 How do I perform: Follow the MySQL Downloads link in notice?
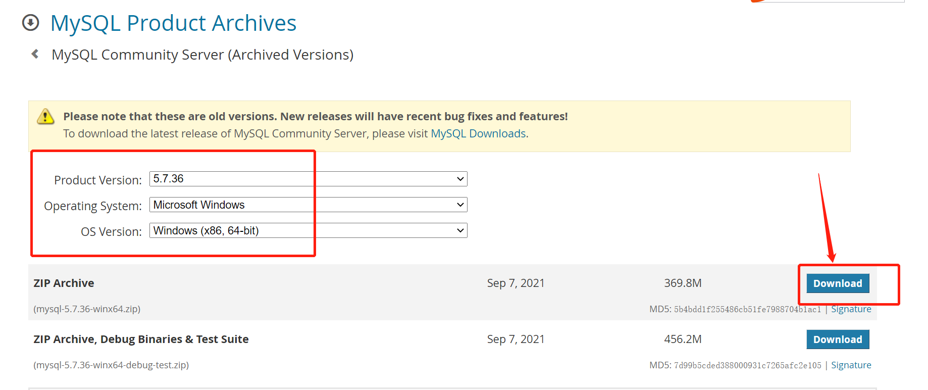click(478, 133)
